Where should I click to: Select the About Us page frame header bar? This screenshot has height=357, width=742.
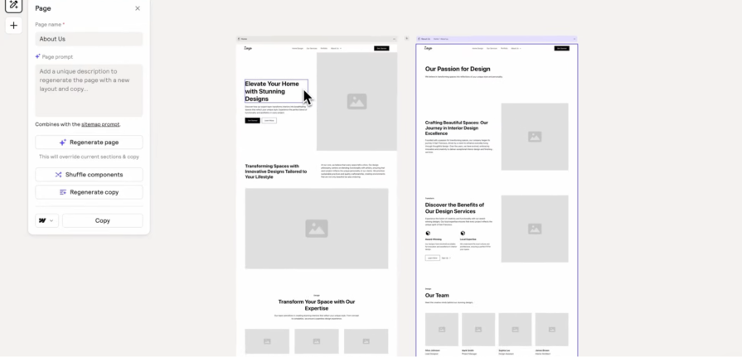(x=497, y=39)
